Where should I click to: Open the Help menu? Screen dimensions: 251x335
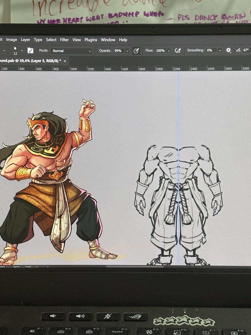123,40
